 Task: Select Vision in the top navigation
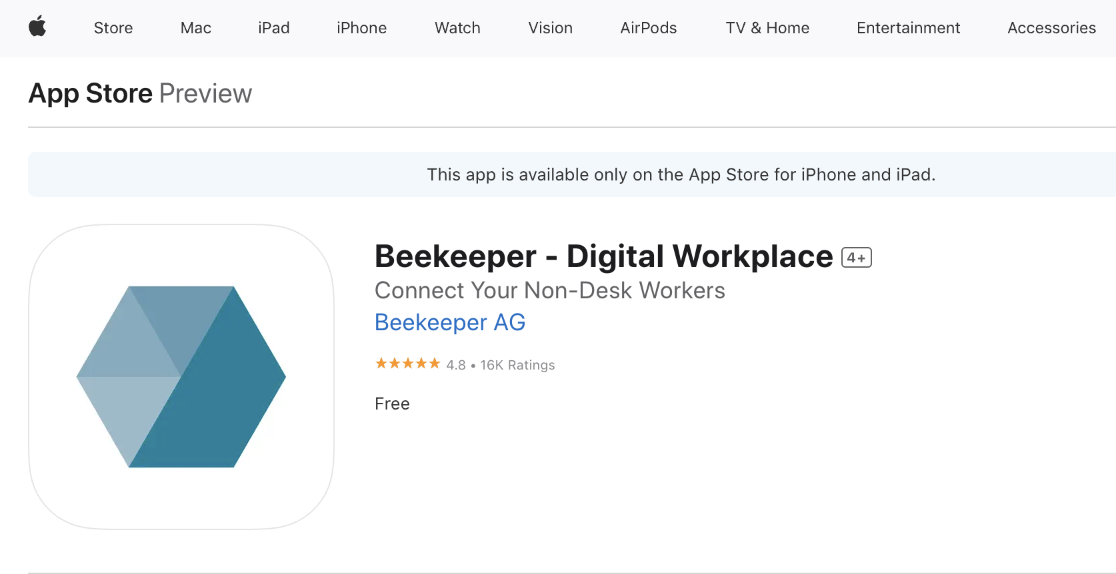click(551, 28)
